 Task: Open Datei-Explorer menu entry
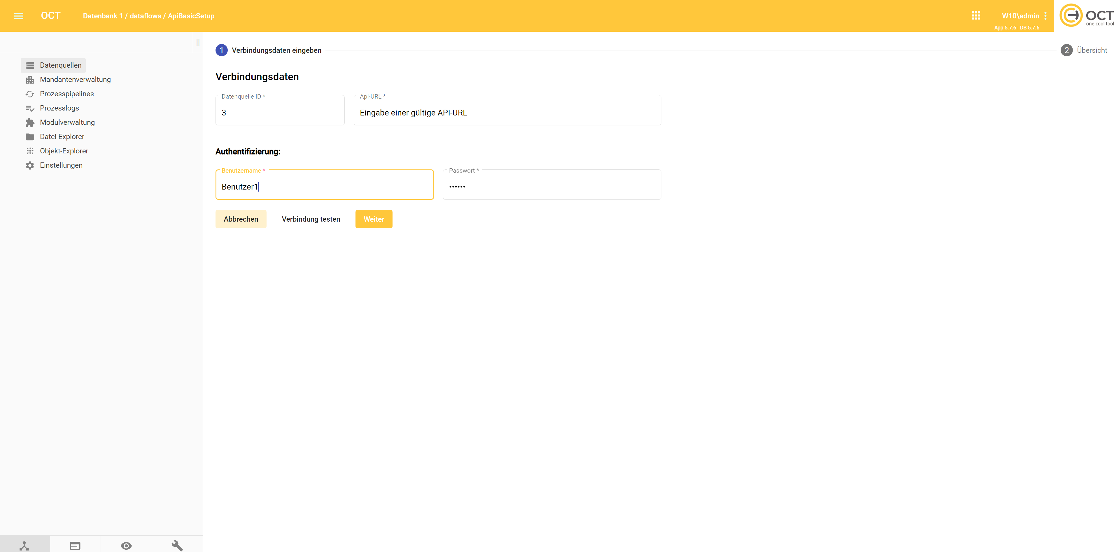pos(62,136)
